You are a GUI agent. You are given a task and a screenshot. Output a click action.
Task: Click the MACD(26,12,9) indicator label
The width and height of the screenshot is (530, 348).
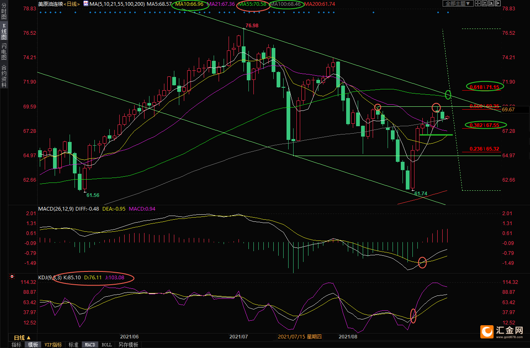[56, 209]
